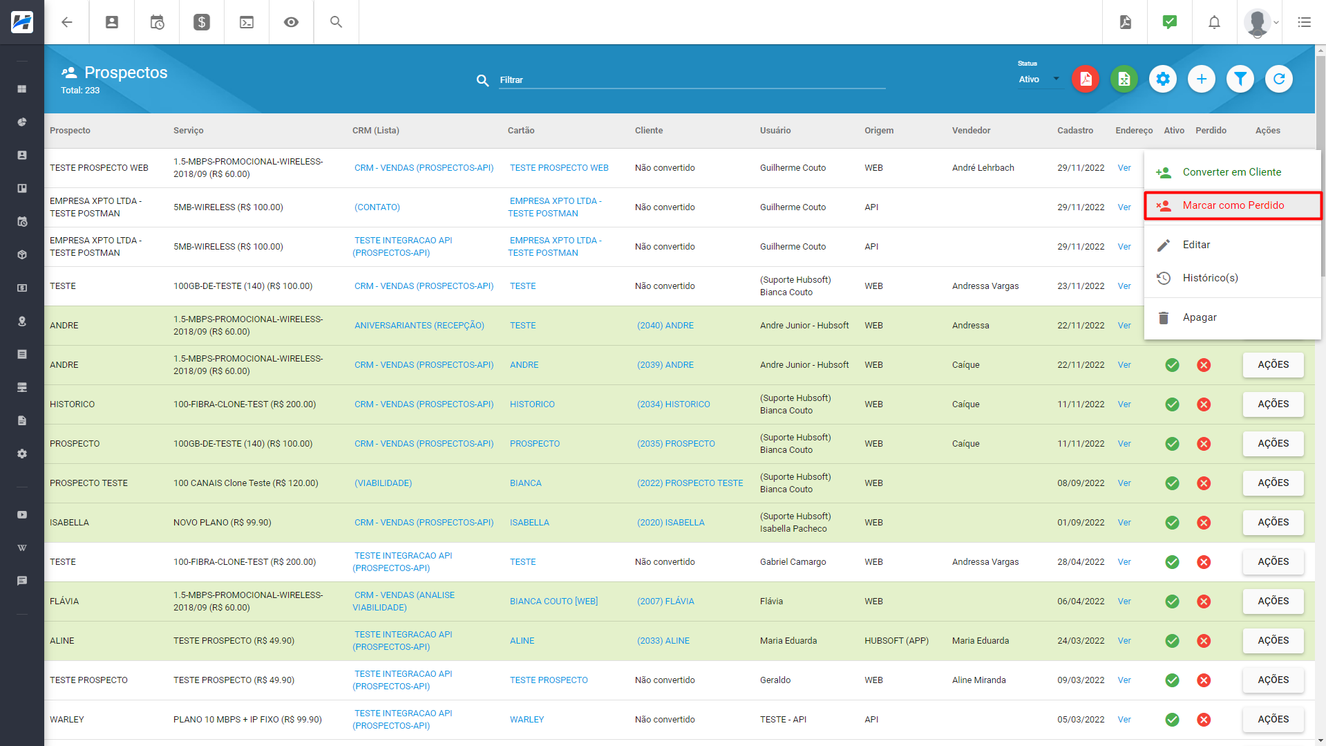This screenshot has width=1326, height=746.
Task: Open table settings gear button
Action: point(1163,79)
